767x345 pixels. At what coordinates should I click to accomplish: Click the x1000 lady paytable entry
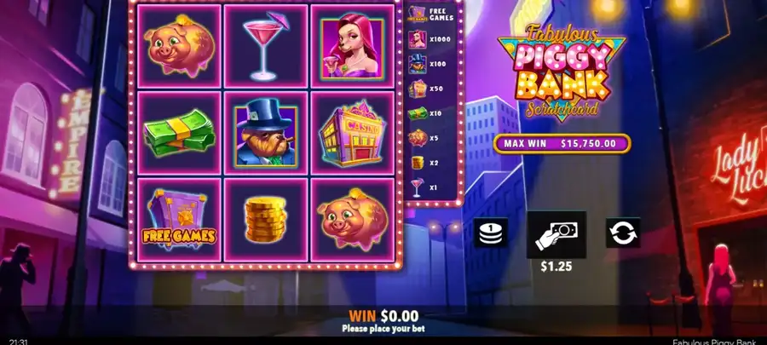[429, 39]
